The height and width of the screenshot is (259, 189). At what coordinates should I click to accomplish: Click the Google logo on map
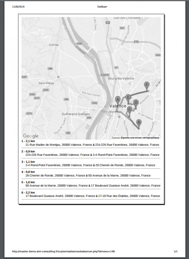[x=31, y=136]
